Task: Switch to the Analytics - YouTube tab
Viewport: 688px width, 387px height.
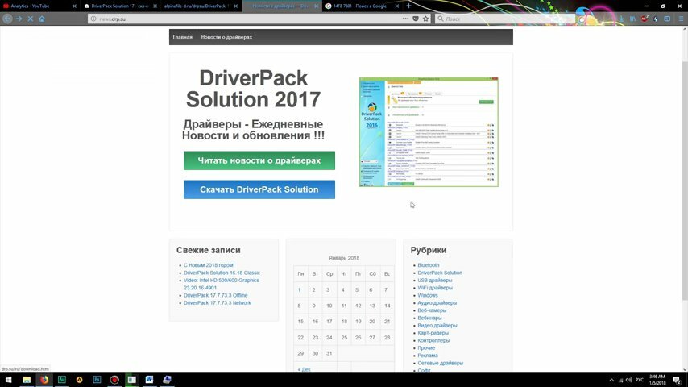Action: pyautogui.click(x=36, y=6)
